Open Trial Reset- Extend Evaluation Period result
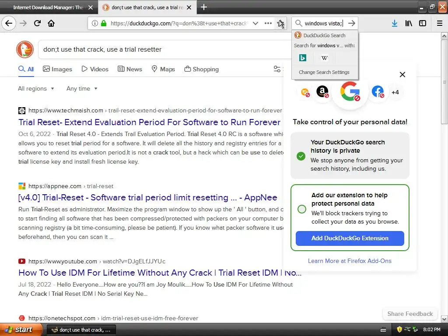This screenshot has height=336, width=448. 150,122
